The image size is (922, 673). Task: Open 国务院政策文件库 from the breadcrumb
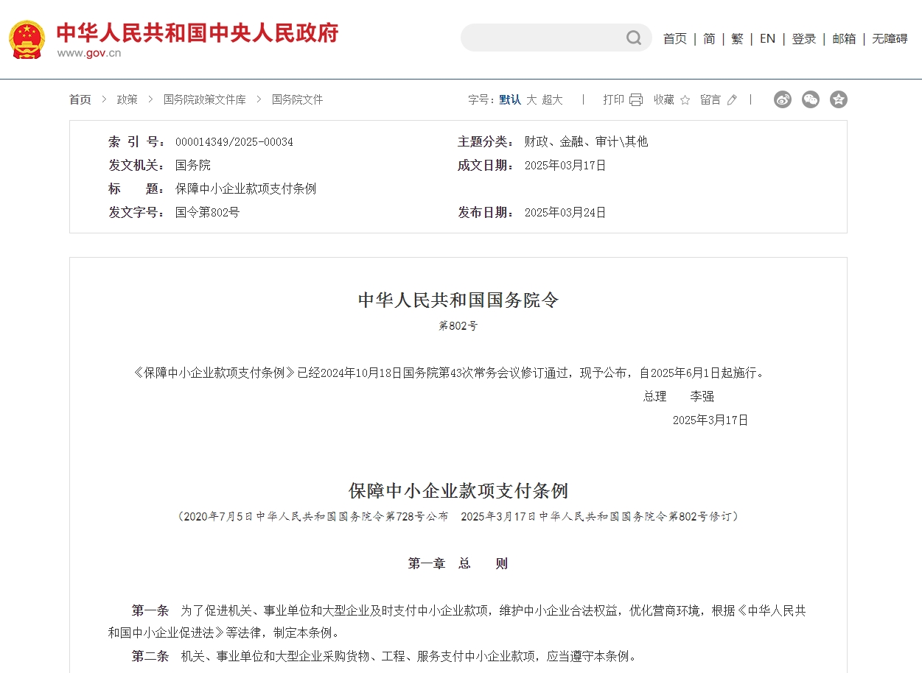tap(206, 99)
